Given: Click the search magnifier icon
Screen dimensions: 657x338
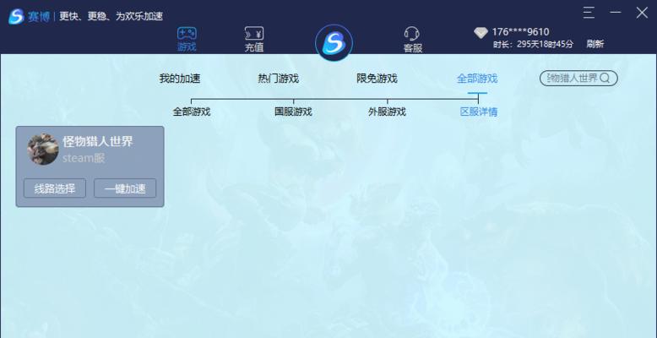Looking at the screenshot, I should tap(605, 78).
